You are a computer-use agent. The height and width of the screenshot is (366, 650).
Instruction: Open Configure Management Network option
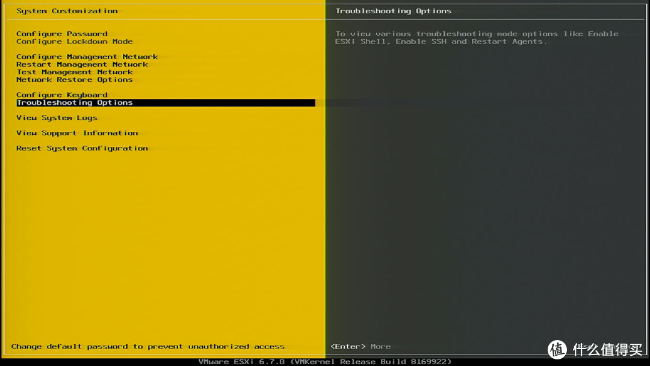87,57
